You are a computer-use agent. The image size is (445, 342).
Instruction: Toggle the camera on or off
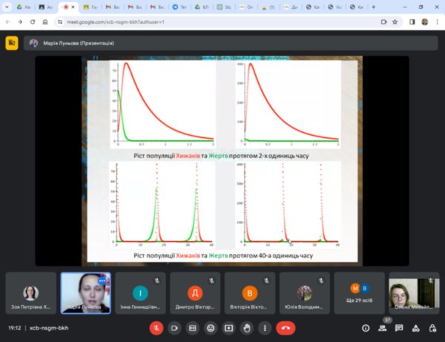[x=175, y=327]
